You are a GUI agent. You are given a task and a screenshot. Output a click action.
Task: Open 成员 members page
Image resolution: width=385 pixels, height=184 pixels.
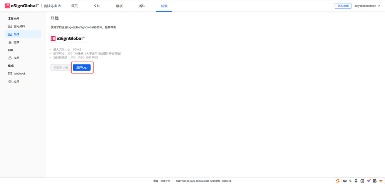[x=16, y=58]
